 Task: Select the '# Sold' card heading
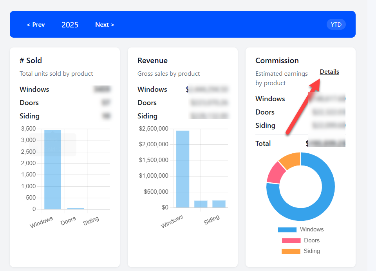31,60
